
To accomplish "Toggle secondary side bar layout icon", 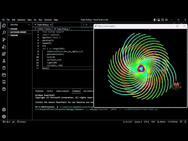I will 163,20.
